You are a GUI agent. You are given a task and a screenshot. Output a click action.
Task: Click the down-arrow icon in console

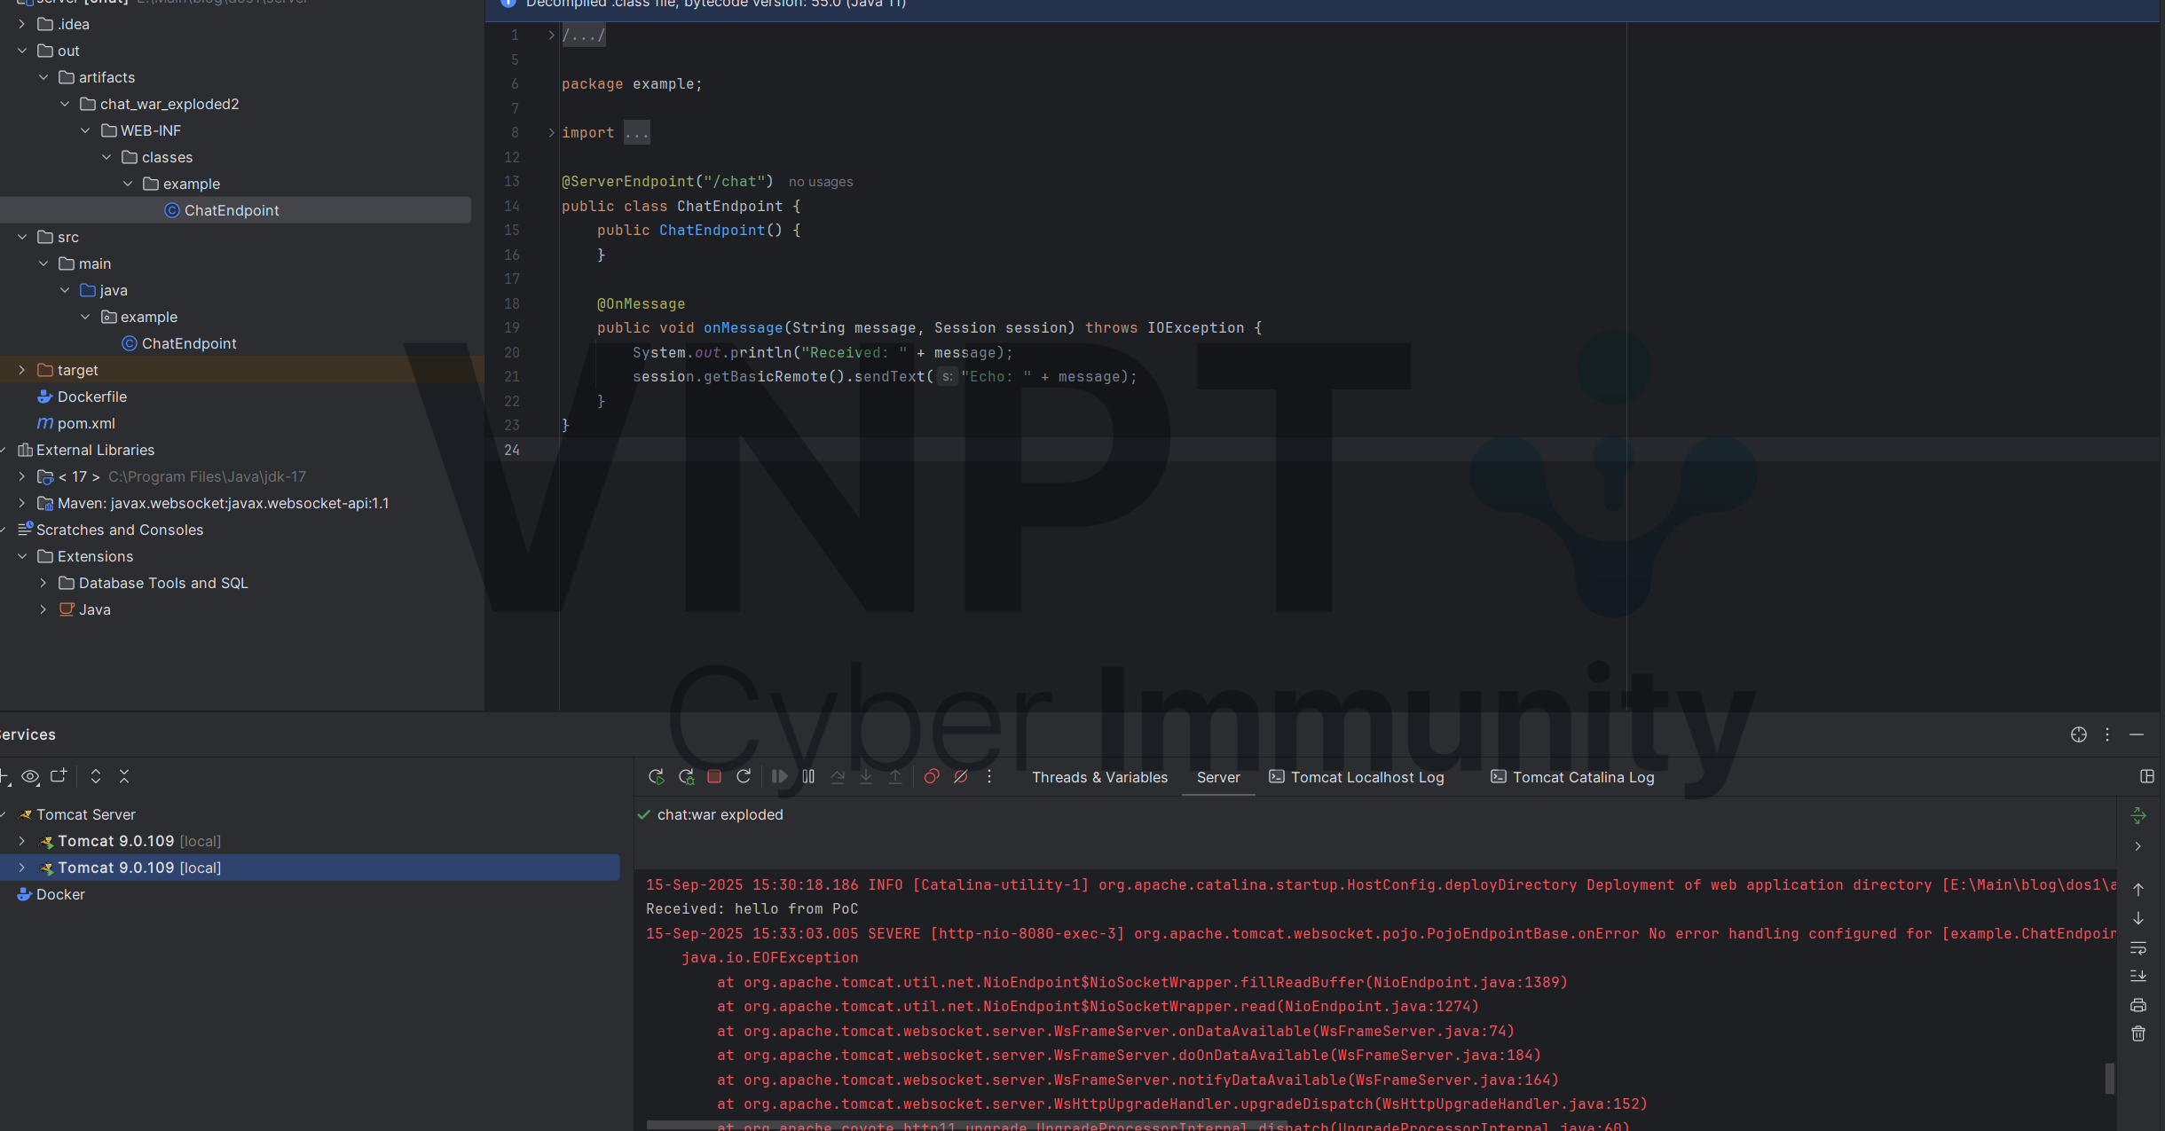point(2138,918)
